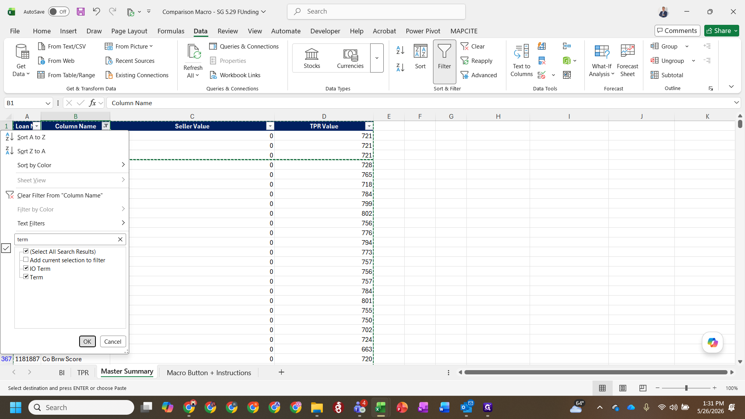Switch to Page Layout view in status bar

[x=623, y=388]
